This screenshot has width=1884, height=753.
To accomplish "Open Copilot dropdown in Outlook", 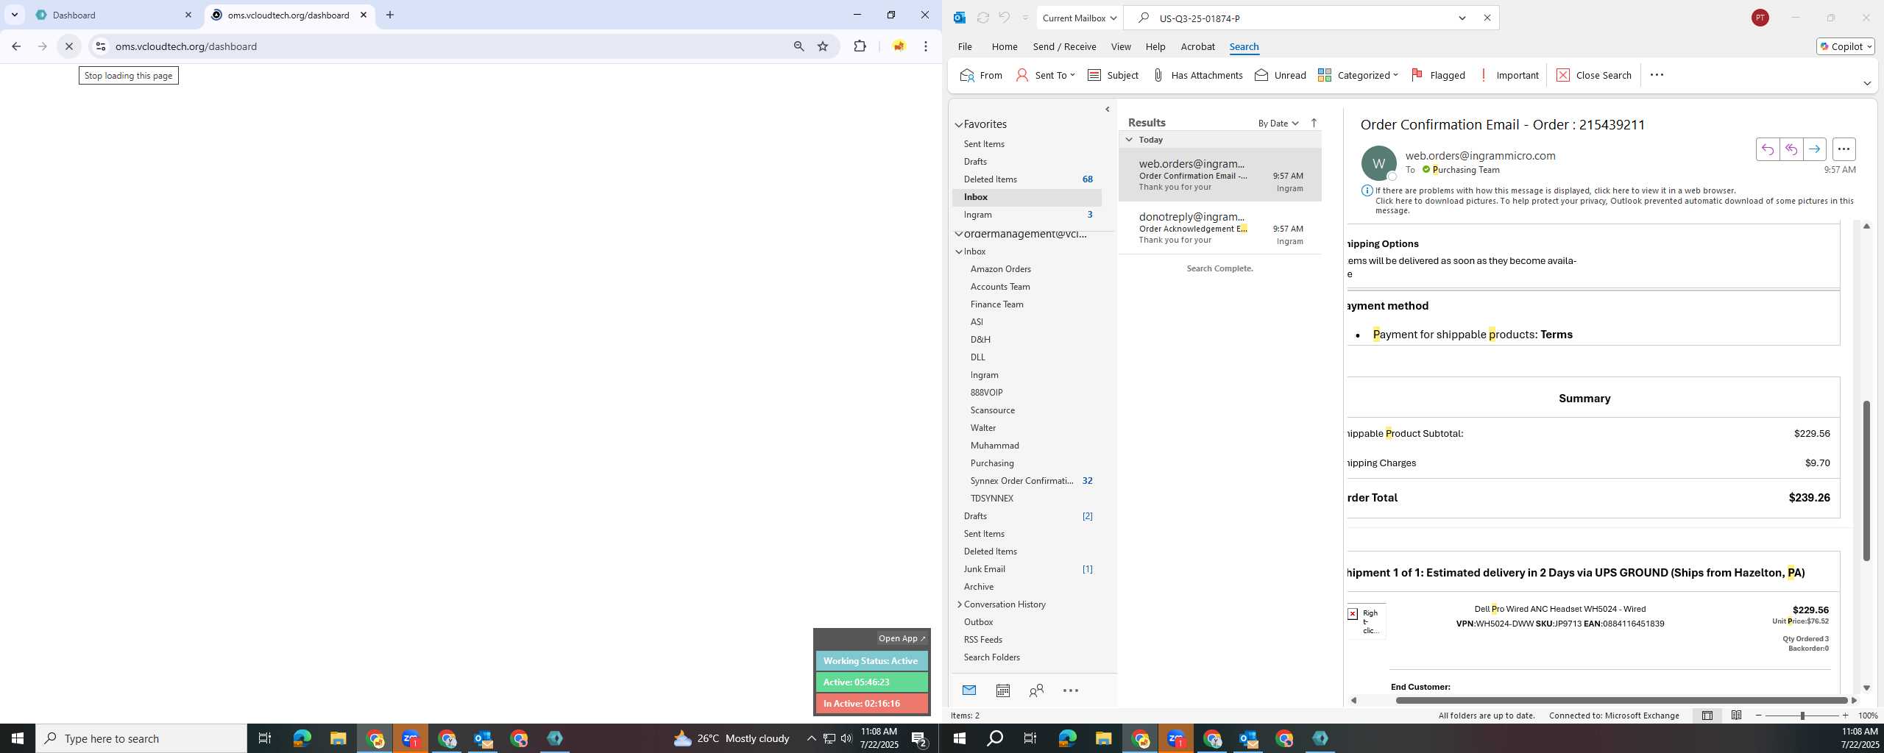I will click(1845, 46).
